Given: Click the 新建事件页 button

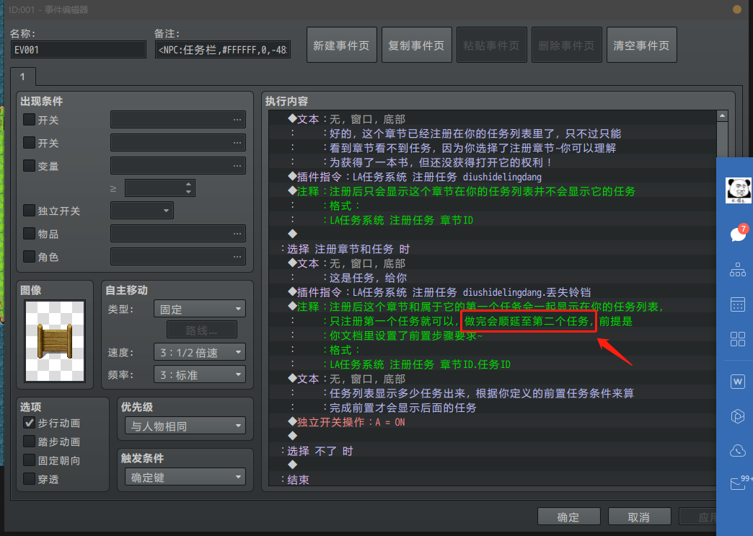Looking at the screenshot, I should 341,45.
